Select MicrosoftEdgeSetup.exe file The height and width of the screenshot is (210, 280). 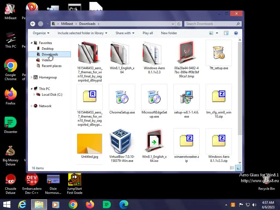coord(154,101)
